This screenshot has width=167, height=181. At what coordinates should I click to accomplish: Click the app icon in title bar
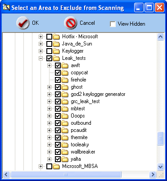pos(6,7)
